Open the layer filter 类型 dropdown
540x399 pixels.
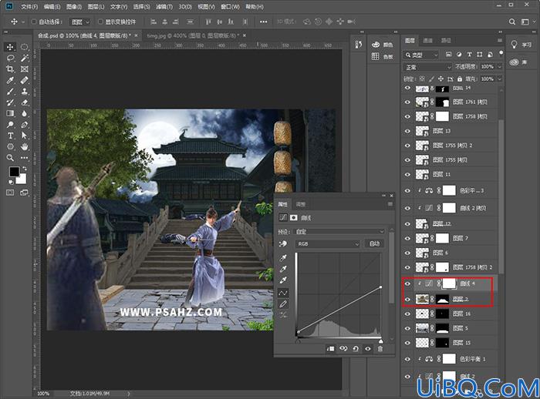tap(421, 55)
